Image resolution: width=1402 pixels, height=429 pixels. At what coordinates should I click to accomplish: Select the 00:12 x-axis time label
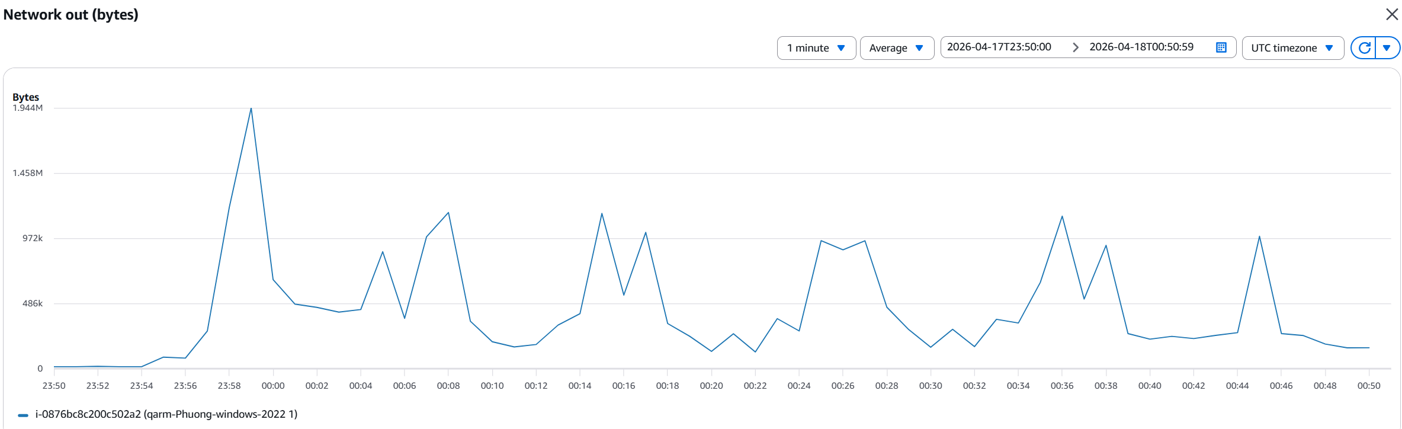tap(536, 386)
